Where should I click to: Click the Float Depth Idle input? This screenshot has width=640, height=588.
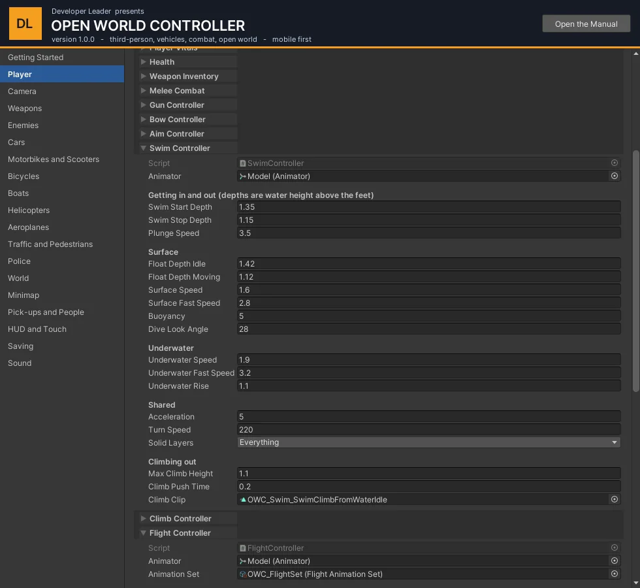(428, 264)
